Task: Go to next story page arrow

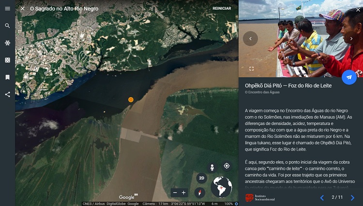Action: tap(352, 197)
